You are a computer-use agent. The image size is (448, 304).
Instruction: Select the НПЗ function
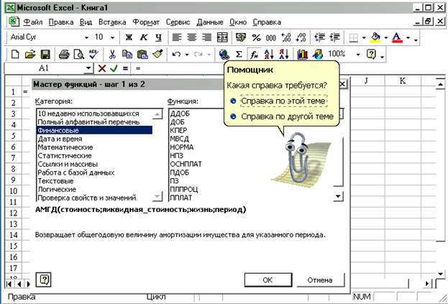coord(177,156)
